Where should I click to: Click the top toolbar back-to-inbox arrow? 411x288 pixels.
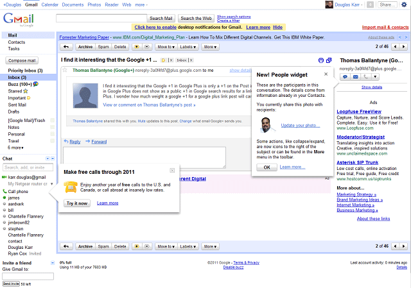click(66, 47)
